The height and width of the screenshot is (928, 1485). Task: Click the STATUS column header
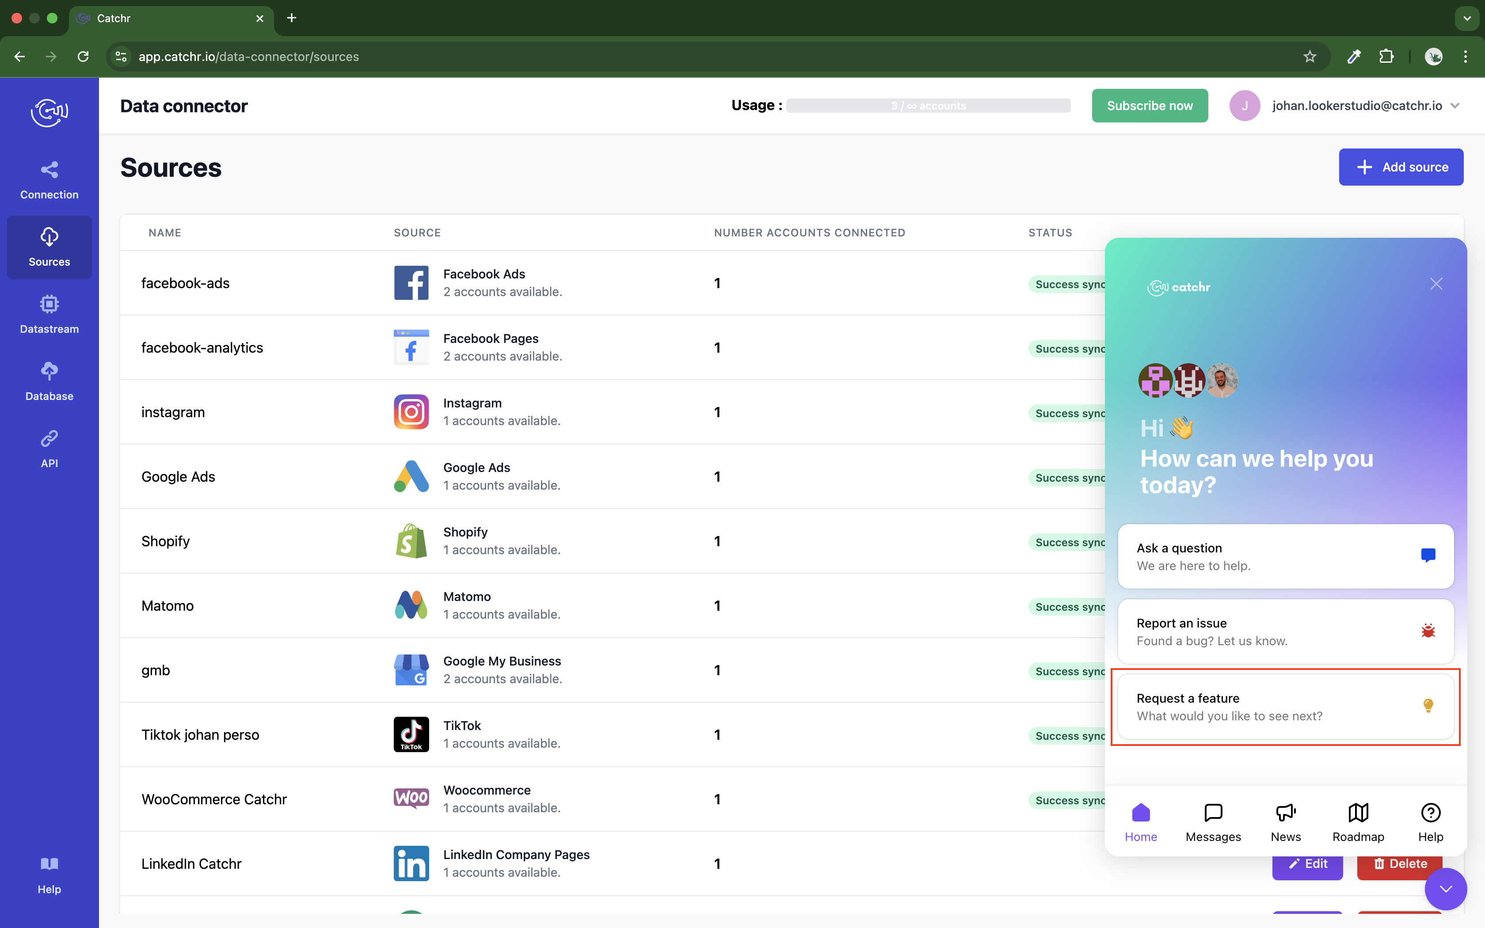click(1050, 232)
